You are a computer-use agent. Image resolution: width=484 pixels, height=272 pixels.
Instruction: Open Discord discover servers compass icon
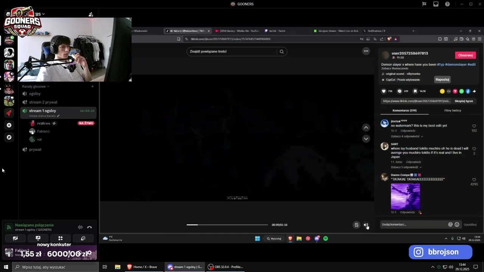point(9,137)
